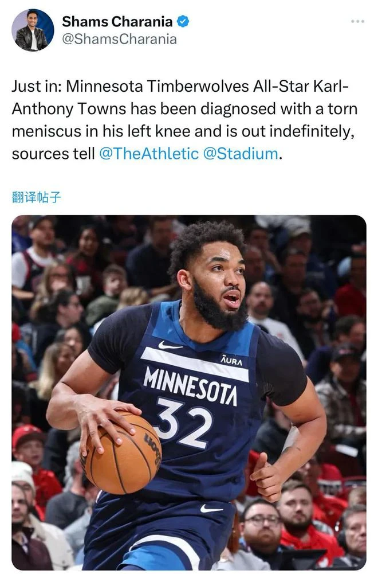Click 翻译帖子 to translate the post
This screenshot has width=378, height=574.
36,197
